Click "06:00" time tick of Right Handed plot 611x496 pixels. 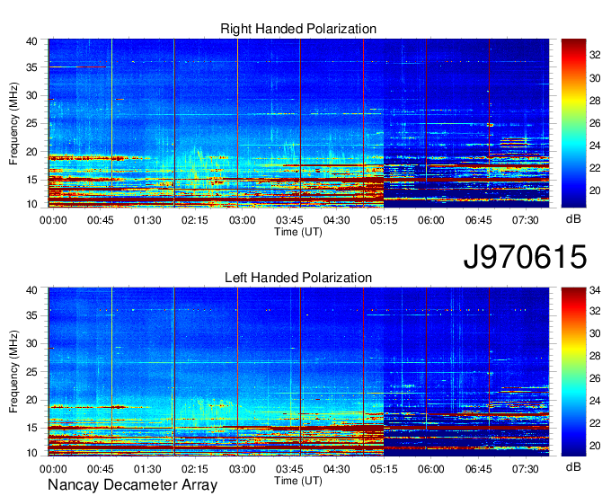[431, 220]
